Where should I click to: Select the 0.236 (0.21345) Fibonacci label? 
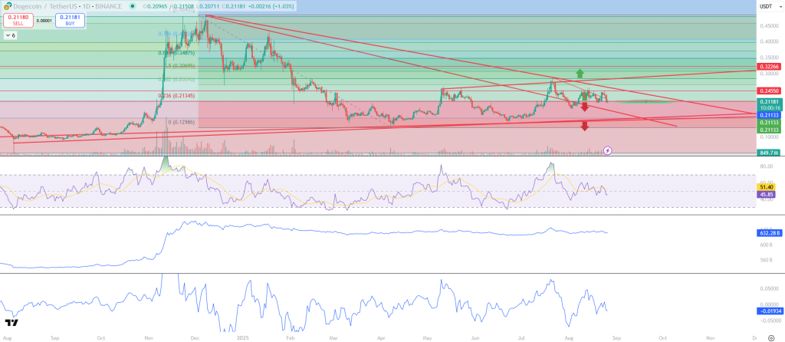[x=177, y=96]
